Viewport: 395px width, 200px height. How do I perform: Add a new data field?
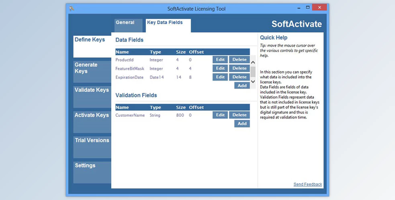[x=242, y=86]
